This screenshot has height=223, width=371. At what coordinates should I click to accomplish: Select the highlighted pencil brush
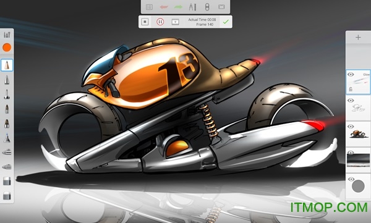coord(7,65)
